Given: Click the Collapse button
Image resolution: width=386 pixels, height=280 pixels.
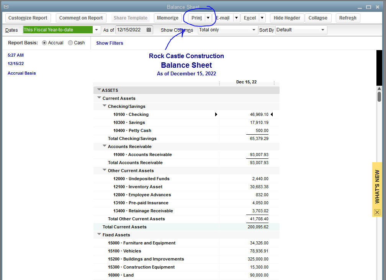Looking at the screenshot, I should coord(318,18).
